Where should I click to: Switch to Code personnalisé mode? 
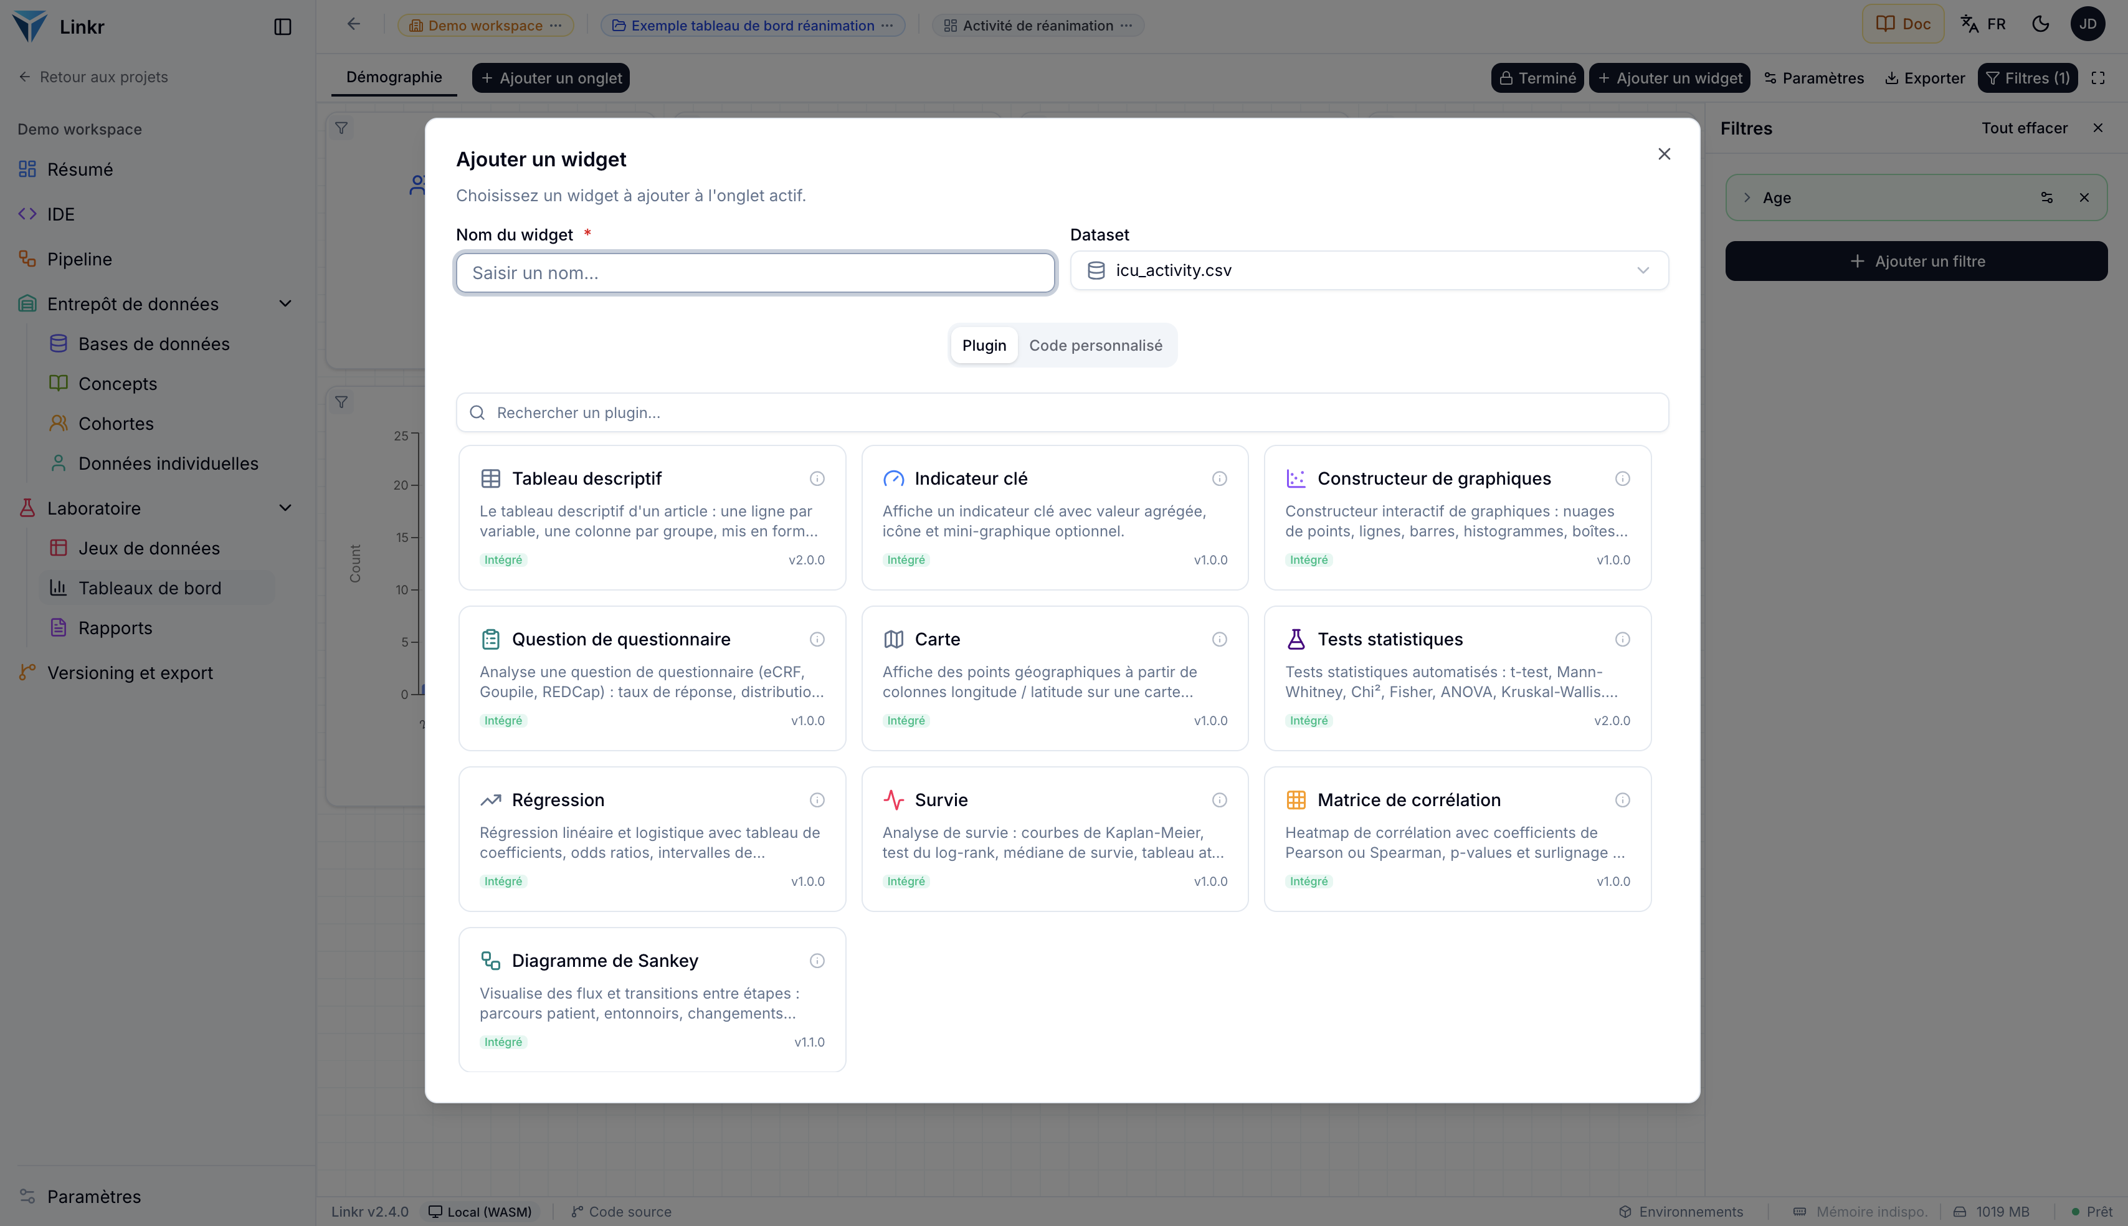pyautogui.click(x=1095, y=345)
